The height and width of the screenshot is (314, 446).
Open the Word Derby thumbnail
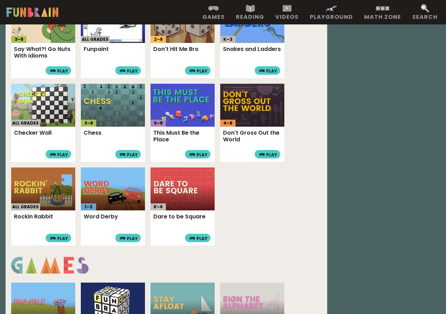pos(113,189)
